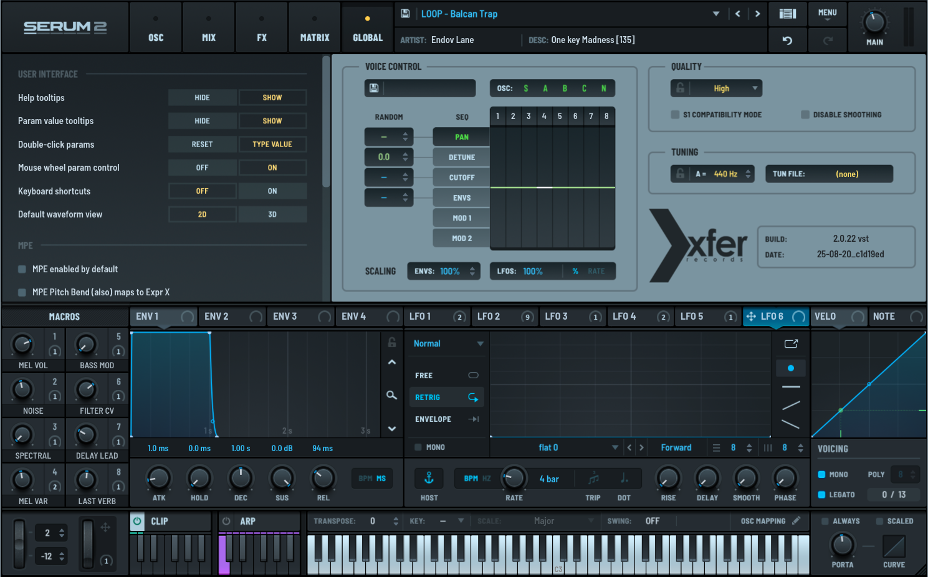Click the LFO host anchor icon
The width and height of the screenshot is (928, 577).
click(x=429, y=478)
